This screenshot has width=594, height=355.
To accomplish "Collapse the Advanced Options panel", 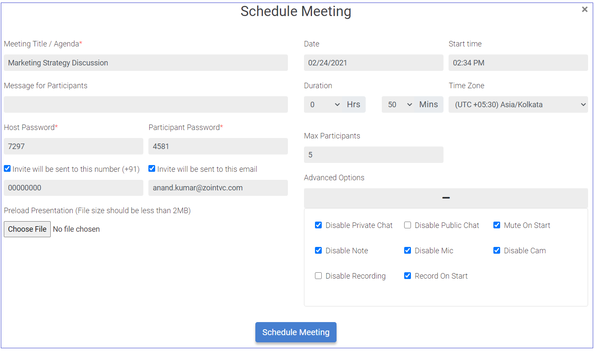I will pyautogui.click(x=446, y=198).
